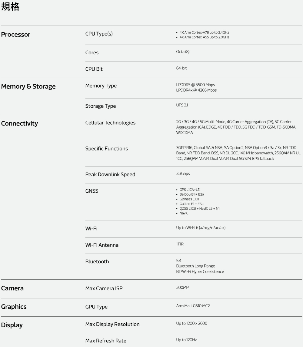Click the Peak Downlink Speed label
Viewport: 303px width, 347px height.
coord(110,174)
